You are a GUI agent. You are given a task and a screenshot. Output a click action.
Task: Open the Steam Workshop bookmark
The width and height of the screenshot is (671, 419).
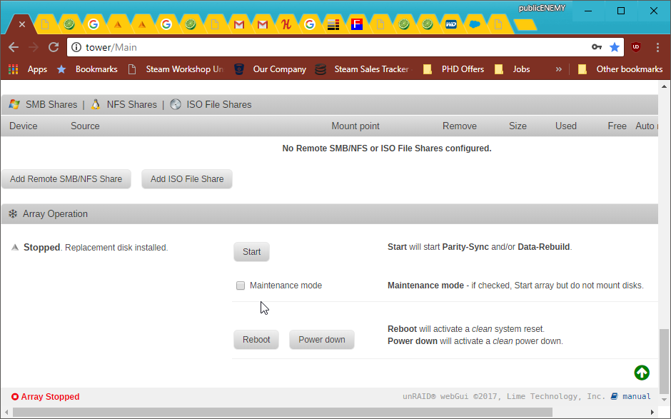click(176, 69)
